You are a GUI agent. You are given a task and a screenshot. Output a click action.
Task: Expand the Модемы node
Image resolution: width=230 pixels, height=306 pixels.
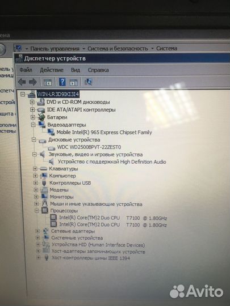[36, 190]
